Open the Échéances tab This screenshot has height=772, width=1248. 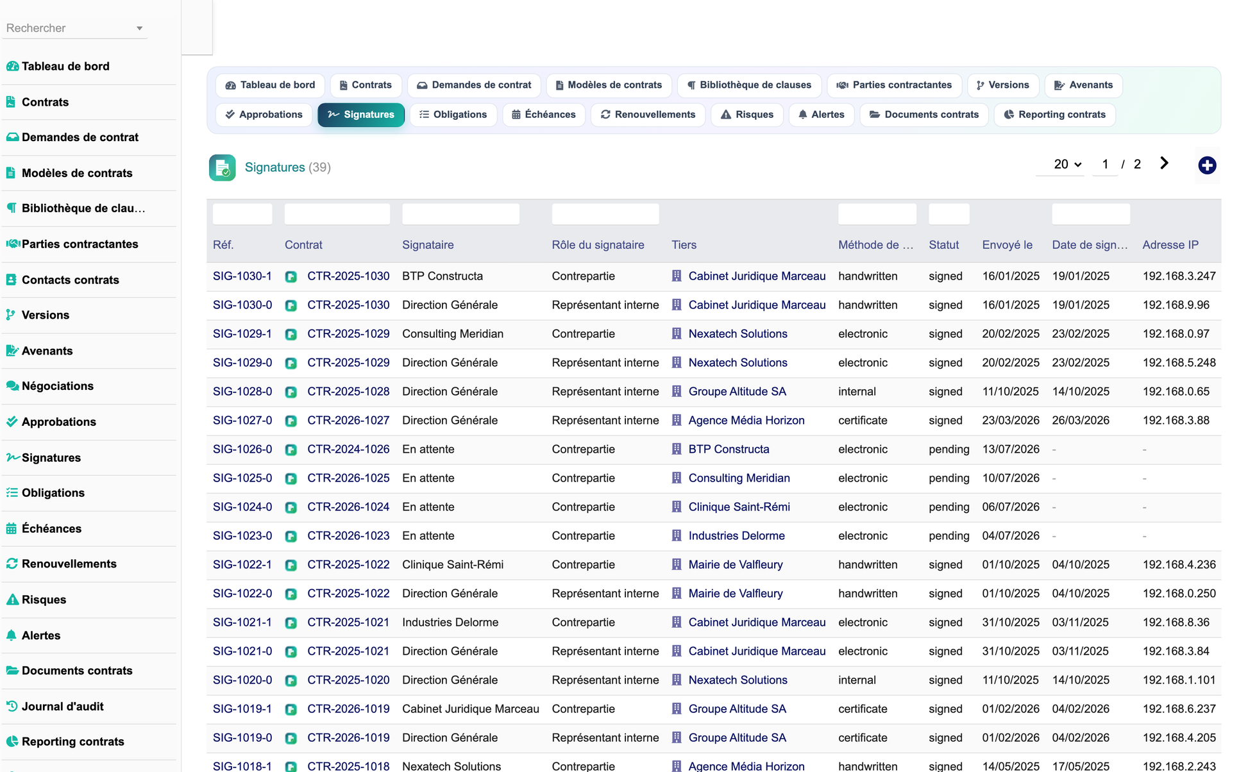pyautogui.click(x=544, y=115)
